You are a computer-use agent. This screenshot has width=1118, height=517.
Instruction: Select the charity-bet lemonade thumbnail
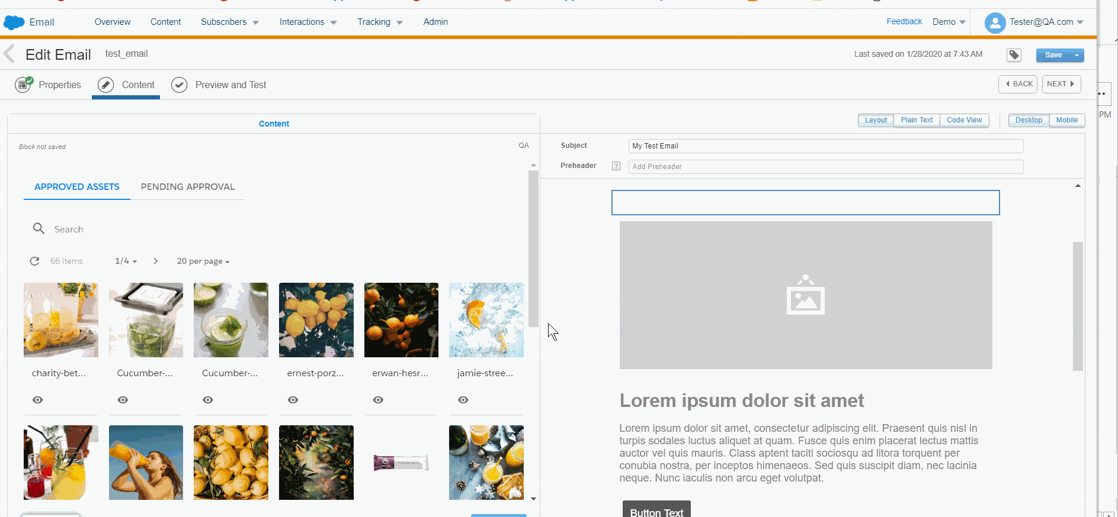61,320
